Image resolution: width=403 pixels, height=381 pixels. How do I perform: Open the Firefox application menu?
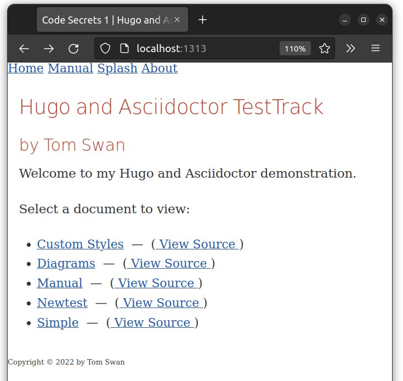click(376, 48)
